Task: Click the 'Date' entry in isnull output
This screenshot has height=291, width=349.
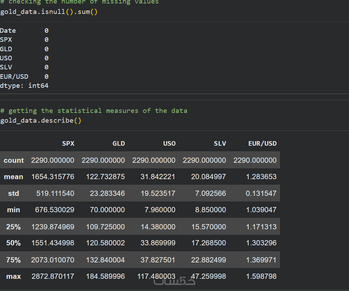Action: click(8, 31)
